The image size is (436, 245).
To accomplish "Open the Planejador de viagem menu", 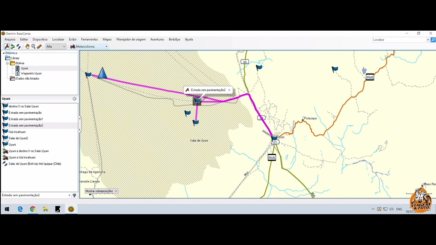I will [x=131, y=39].
